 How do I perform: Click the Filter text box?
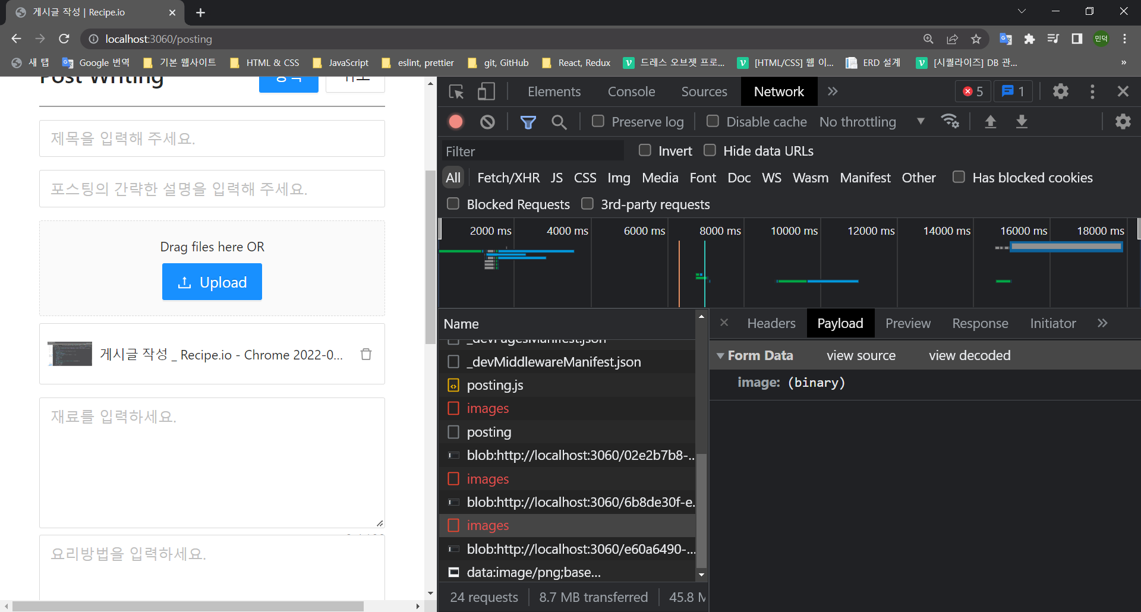click(532, 151)
